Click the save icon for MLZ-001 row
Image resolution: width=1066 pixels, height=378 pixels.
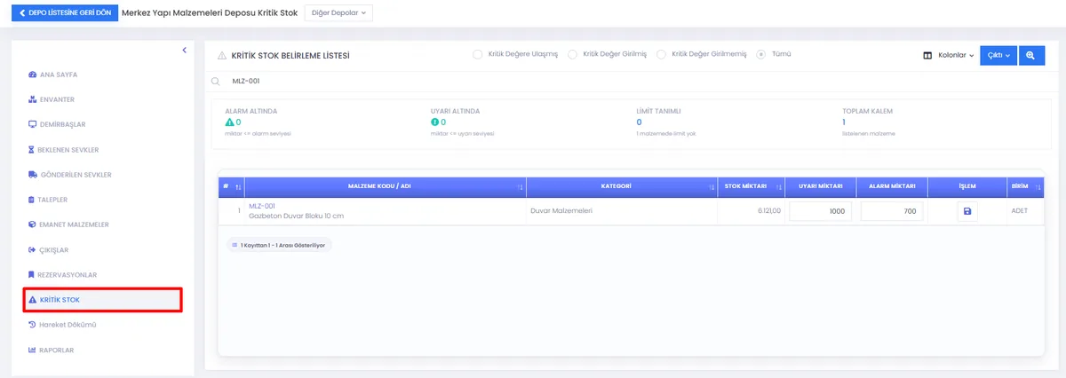coord(967,211)
